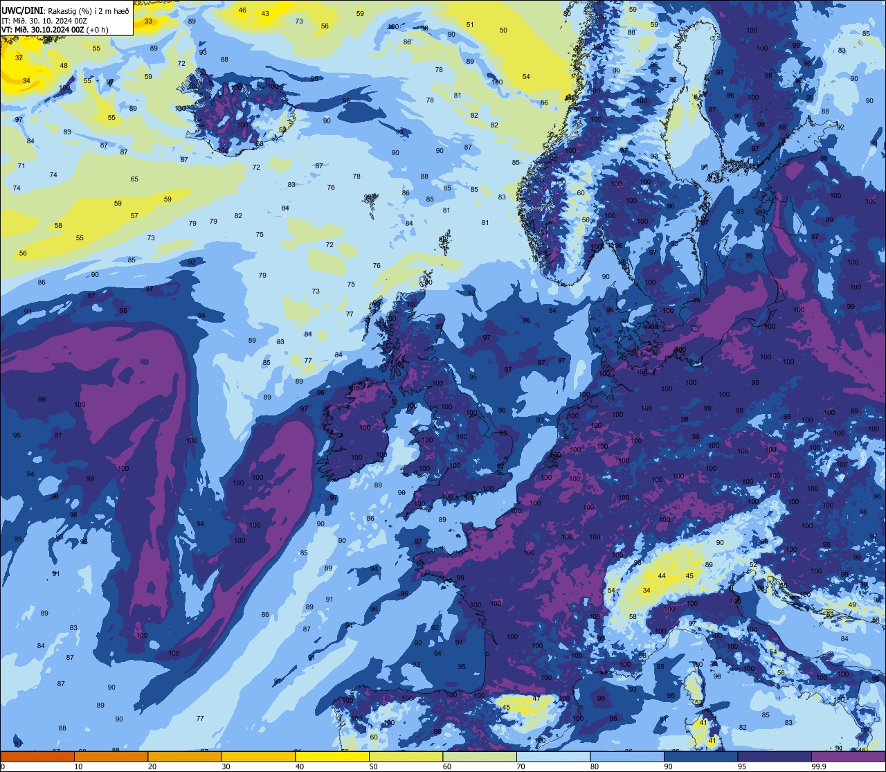Click the humidity value '49' on the map
This screenshot has width=886, height=772.
click(852, 605)
